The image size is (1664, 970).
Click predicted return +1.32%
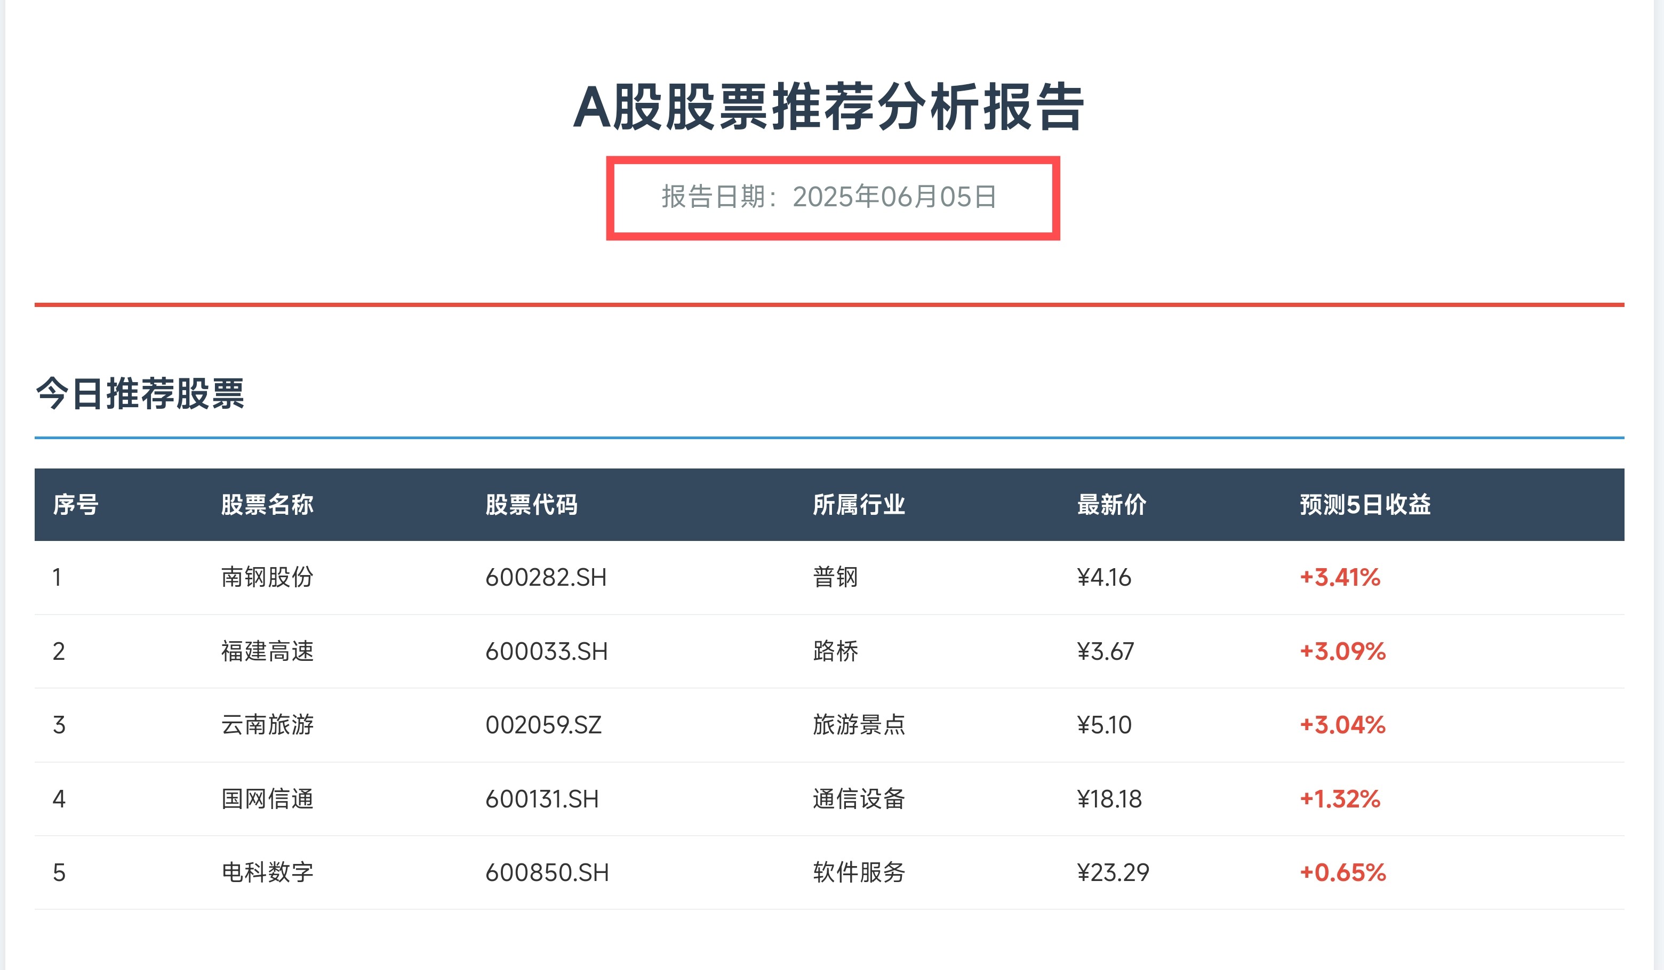click(x=1340, y=799)
